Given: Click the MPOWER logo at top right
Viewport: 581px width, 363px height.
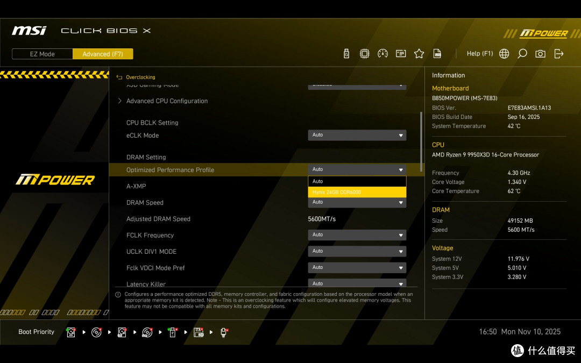Looking at the screenshot, I should tap(543, 34).
